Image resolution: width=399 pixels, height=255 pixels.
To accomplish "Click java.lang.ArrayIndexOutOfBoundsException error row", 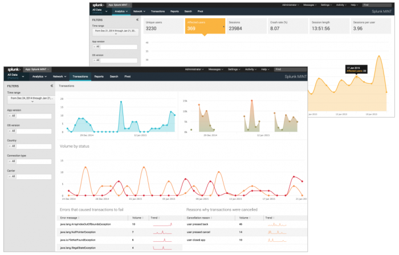I will click(119, 224).
